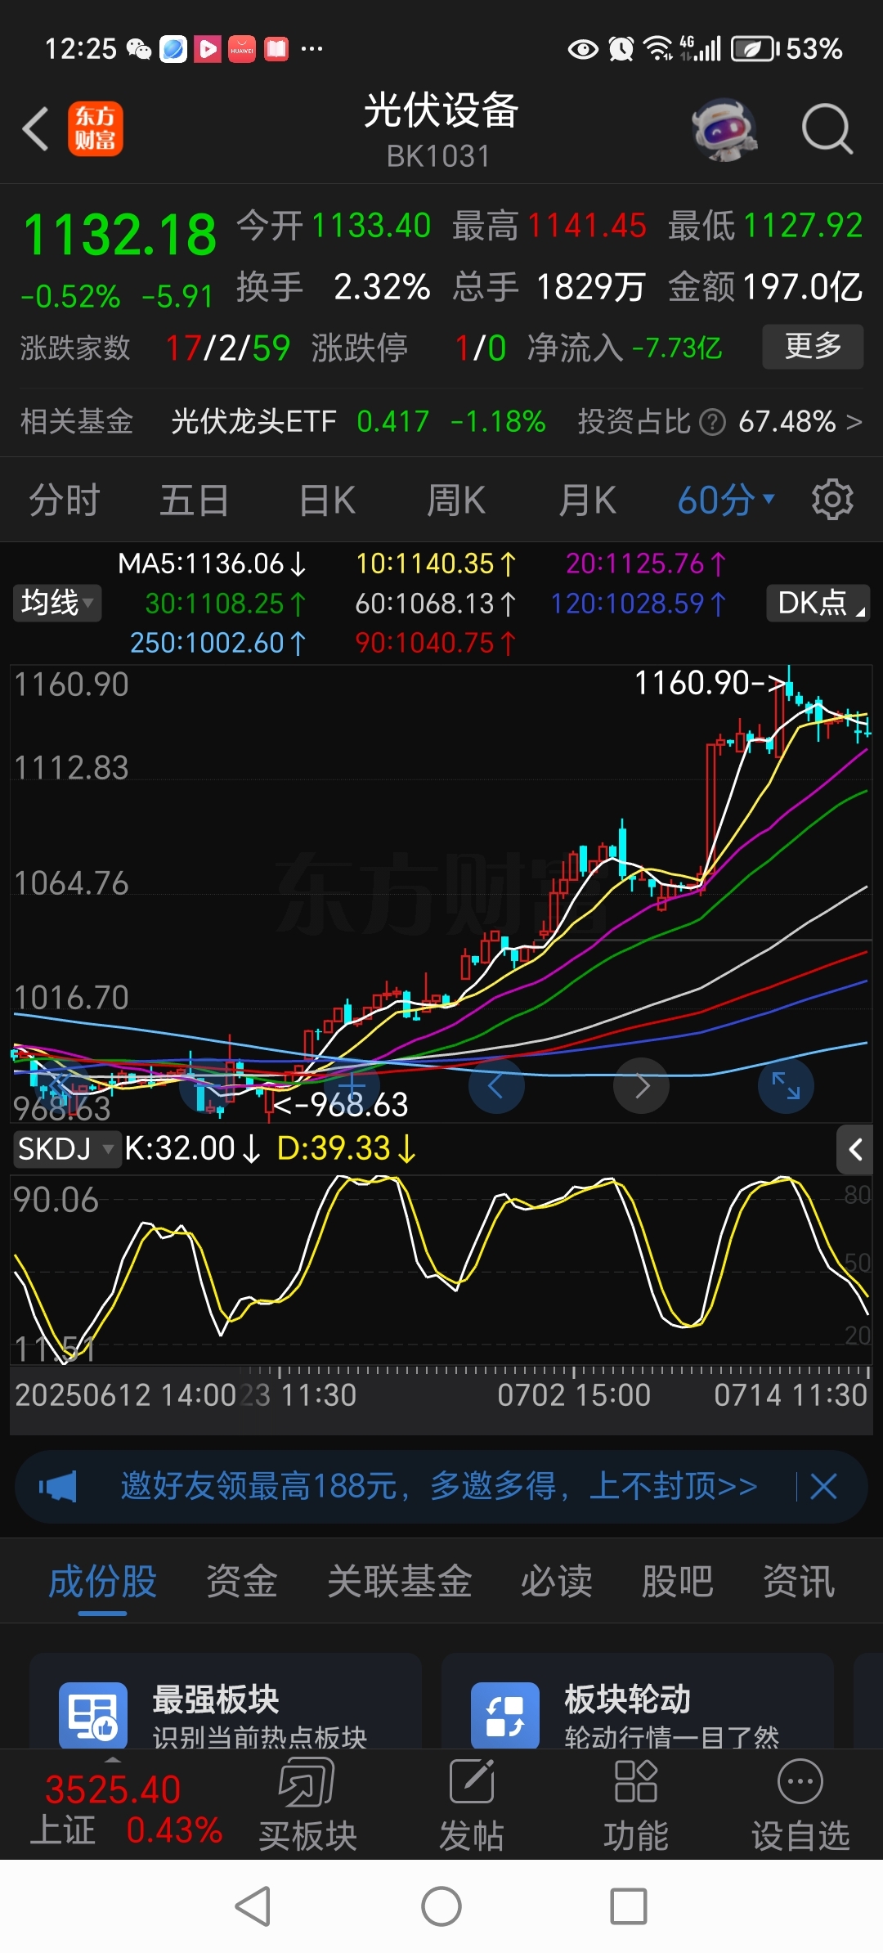Switch to the 日K chart tab
Image resolution: width=883 pixels, height=1953 pixels.
point(327,500)
